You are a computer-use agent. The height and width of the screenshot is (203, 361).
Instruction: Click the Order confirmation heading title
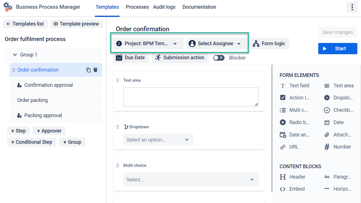coord(142,29)
